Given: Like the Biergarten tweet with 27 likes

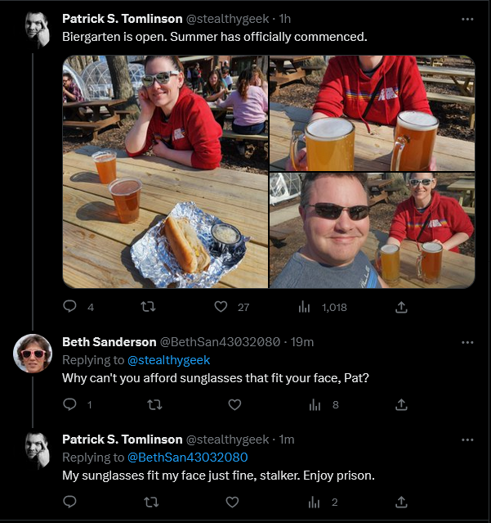Looking at the screenshot, I should [x=221, y=307].
